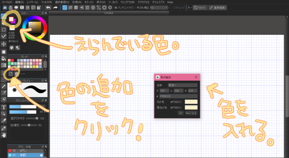Select the snap off icon
Screen dimensions: 289x158
(65, 7)
